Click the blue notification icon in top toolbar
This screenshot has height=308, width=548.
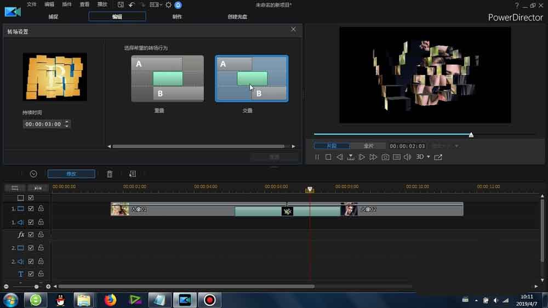coord(178,4)
